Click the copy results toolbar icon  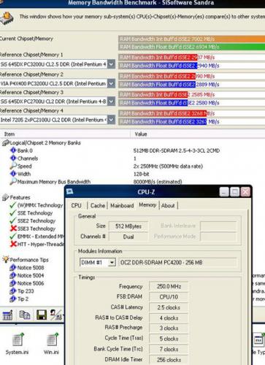[x=24, y=315]
